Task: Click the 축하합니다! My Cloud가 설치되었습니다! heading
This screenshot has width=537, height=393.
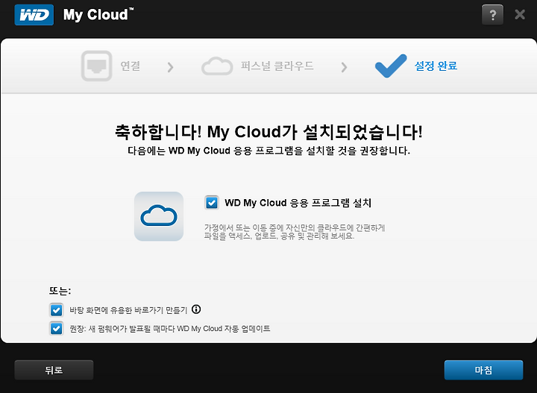Action: pyautogui.click(x=268, y=132)
